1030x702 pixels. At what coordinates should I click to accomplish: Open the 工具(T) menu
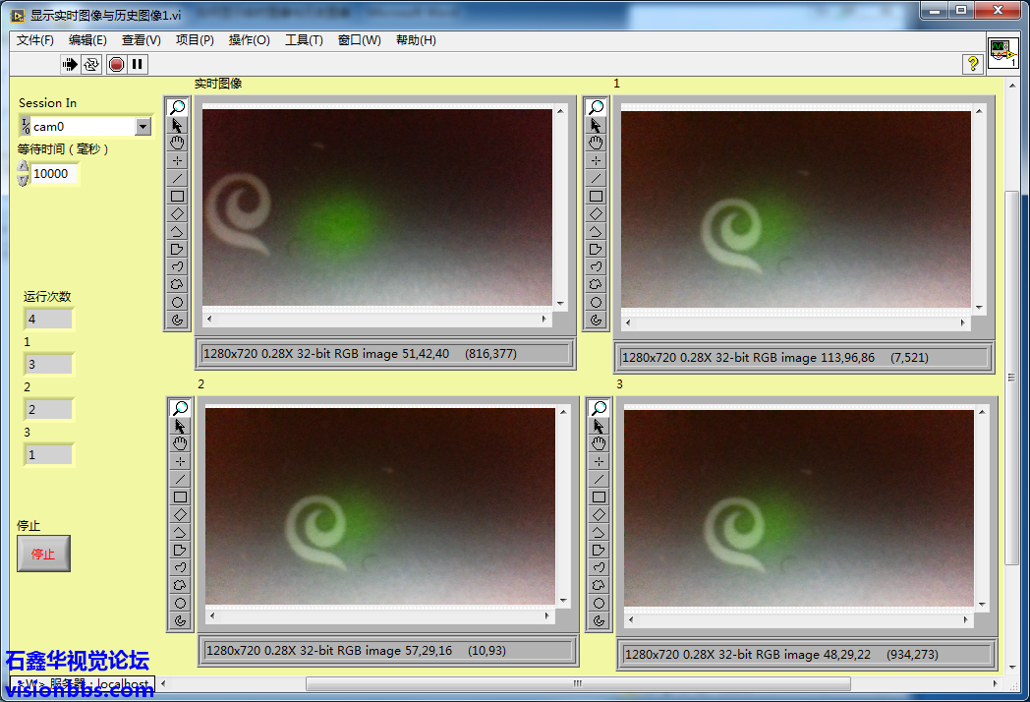tap(304, 40)
